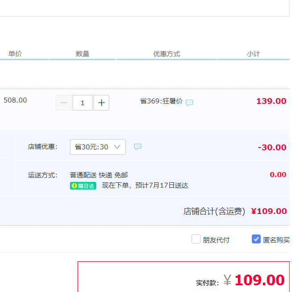Decrease item quantity with the minus button
Screen dimensions: 295x292
coord(63,103)
